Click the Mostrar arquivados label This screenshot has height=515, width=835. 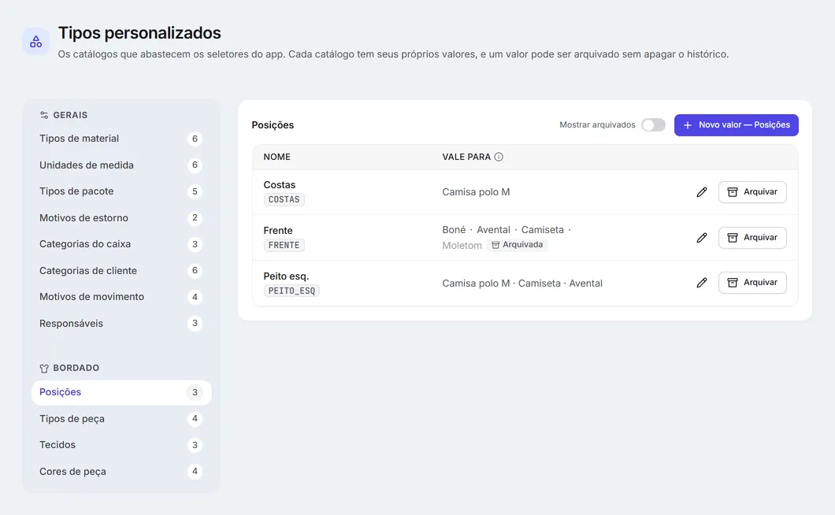597,125
